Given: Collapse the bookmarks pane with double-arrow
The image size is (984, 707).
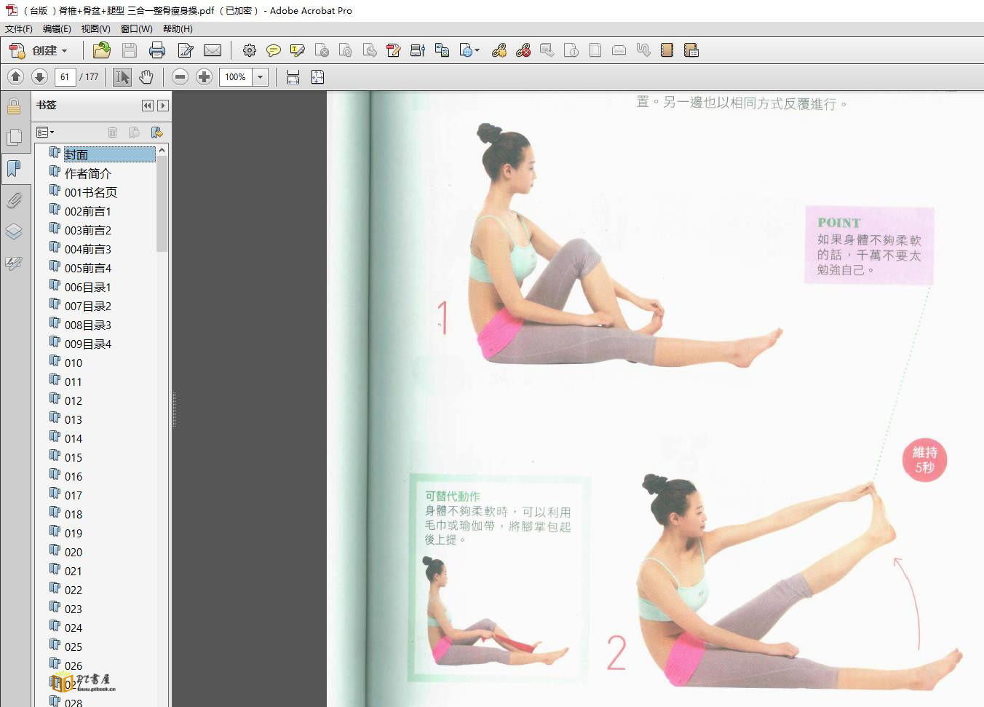Looking at the screenshot, I should coord(148,106).
